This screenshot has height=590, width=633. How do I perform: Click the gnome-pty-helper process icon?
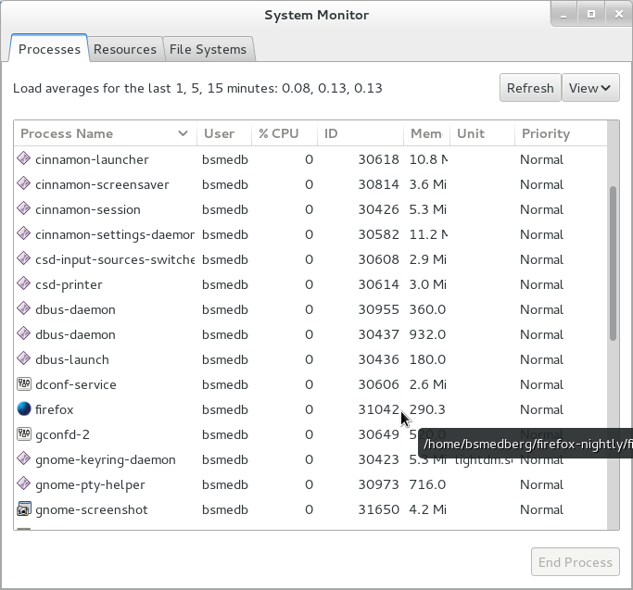click(24, 483)
